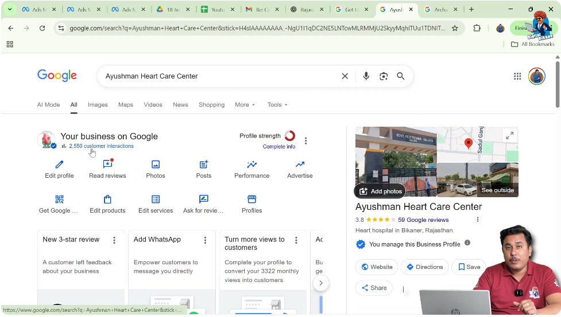Expand the Tools menu

[277, 104]
